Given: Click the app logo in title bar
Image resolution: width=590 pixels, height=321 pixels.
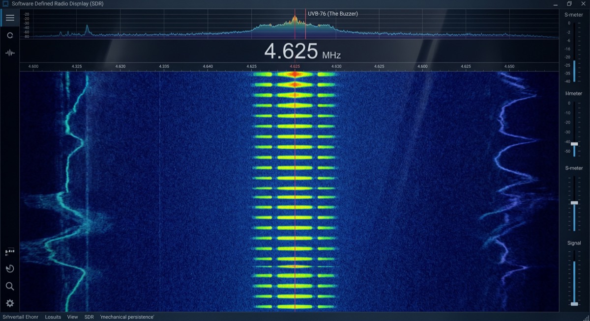Looking at the screenshot, I should pyautogui.click(x=5, y=3).
